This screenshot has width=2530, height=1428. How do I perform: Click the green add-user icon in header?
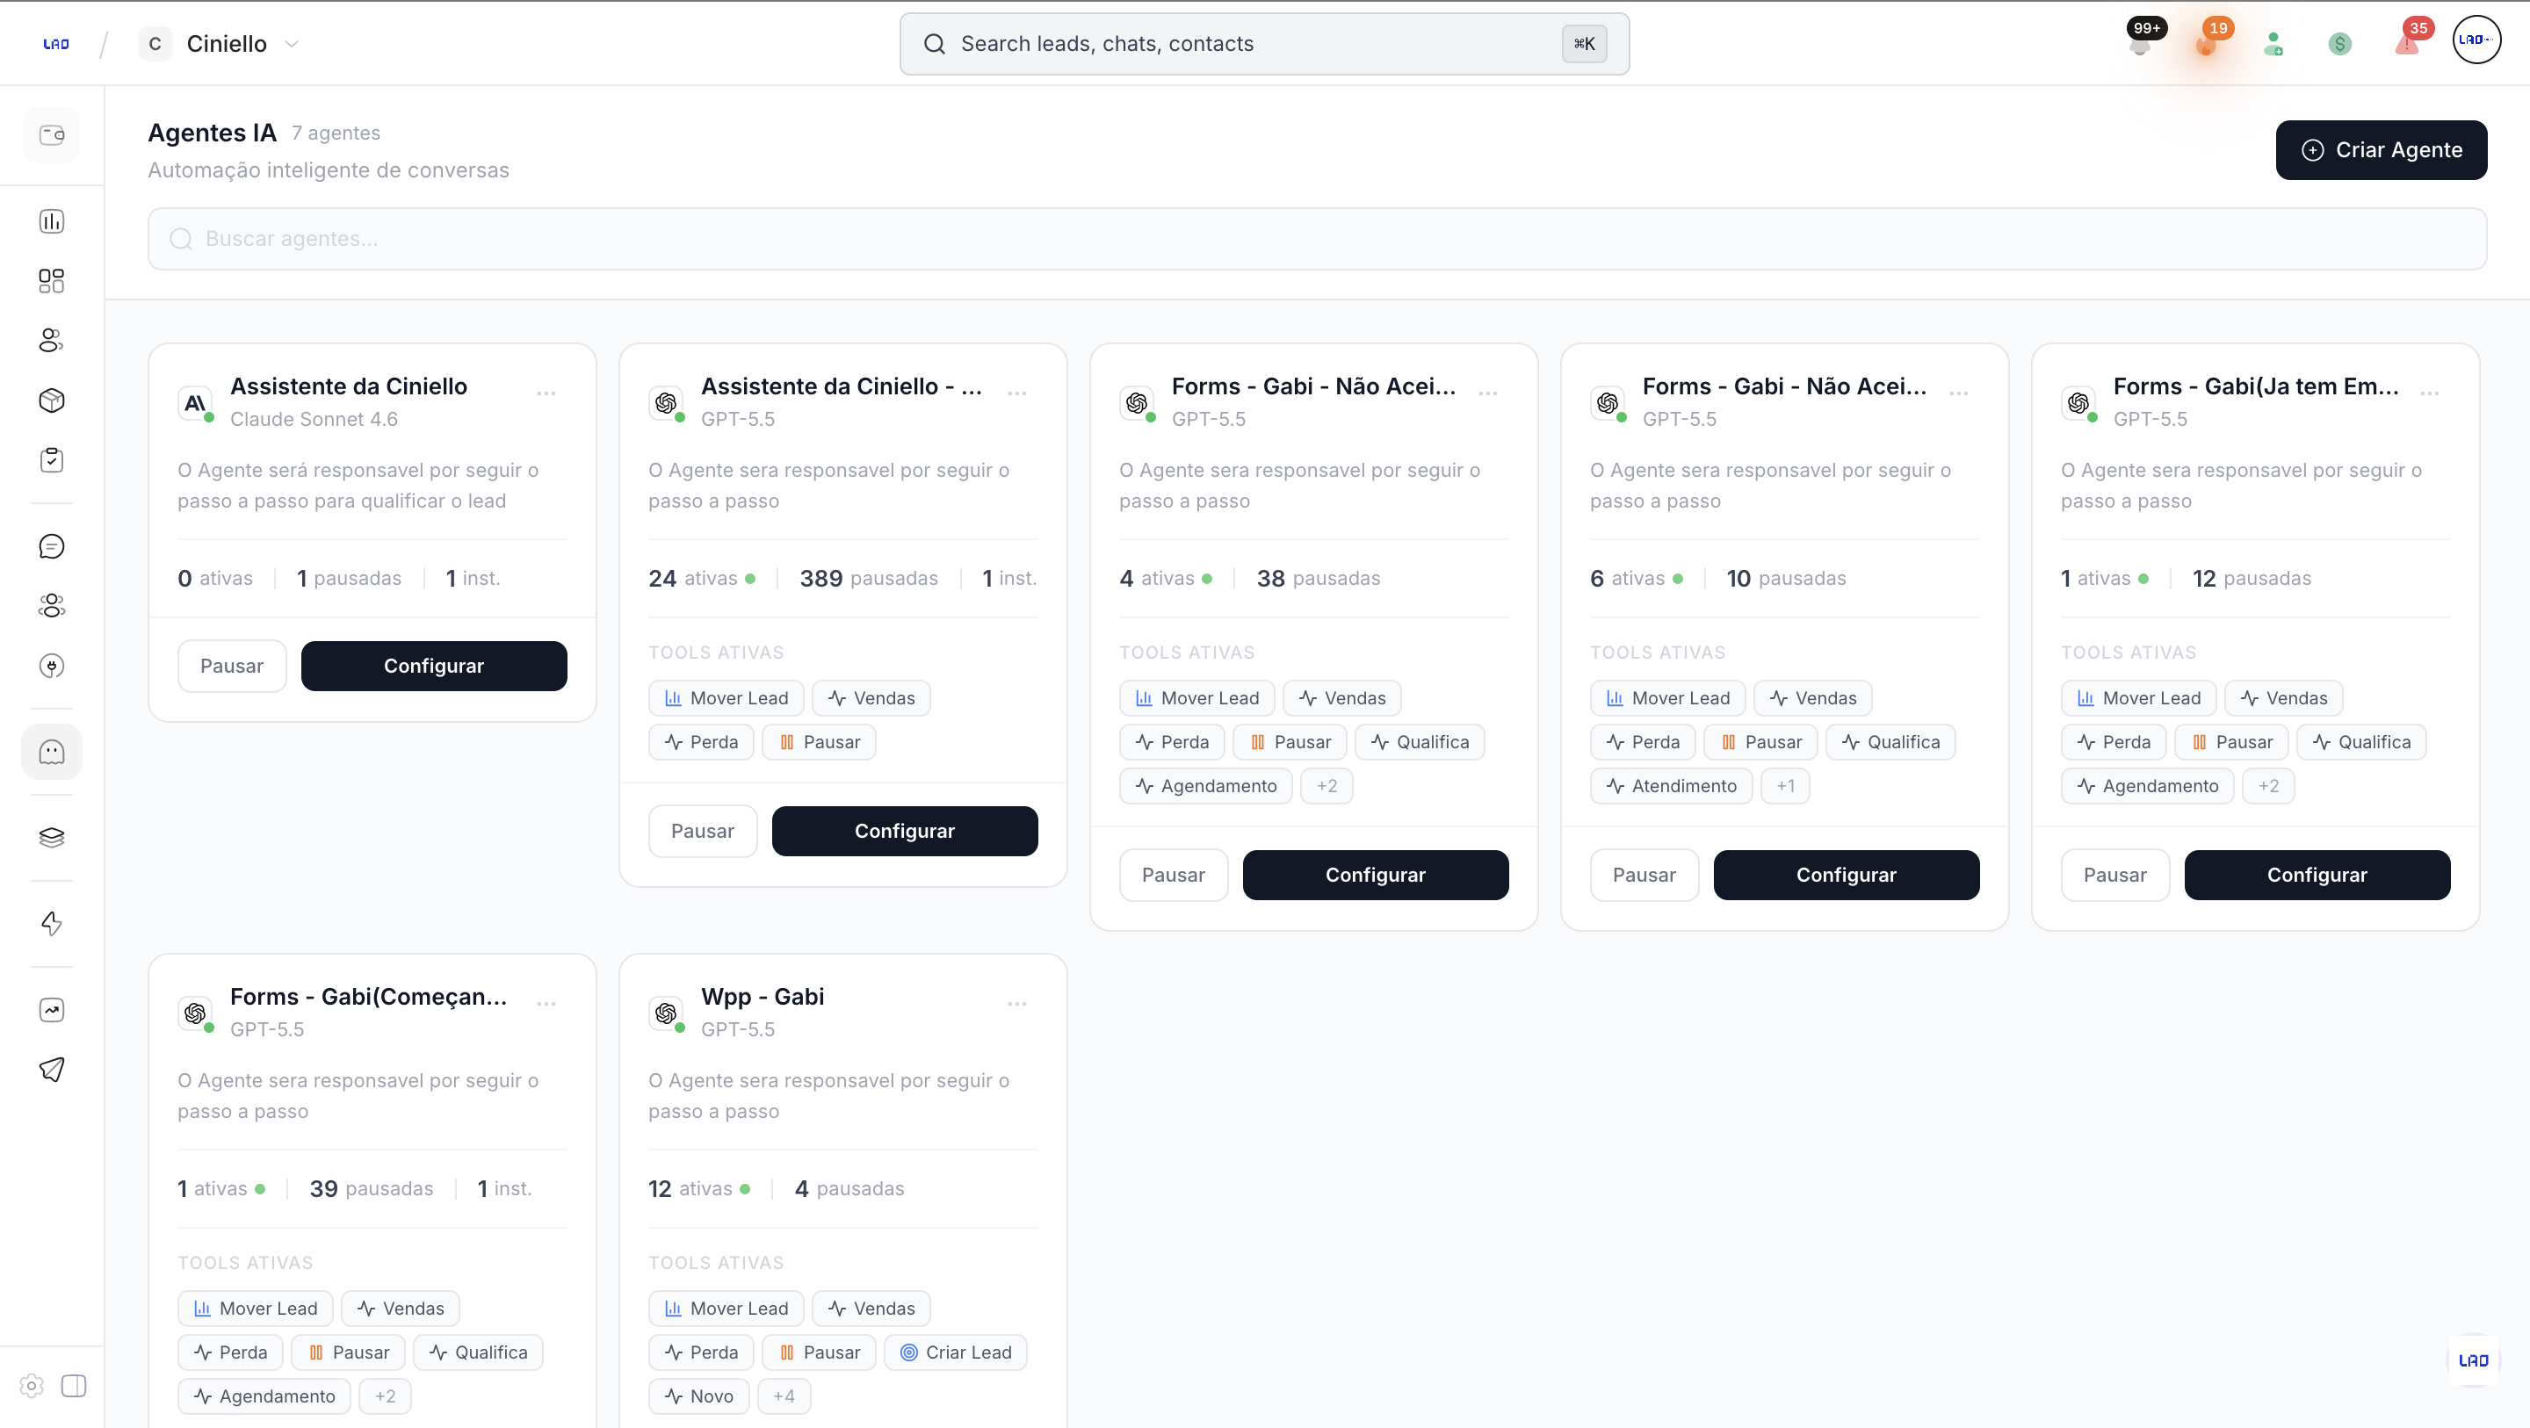[2273, 44]
